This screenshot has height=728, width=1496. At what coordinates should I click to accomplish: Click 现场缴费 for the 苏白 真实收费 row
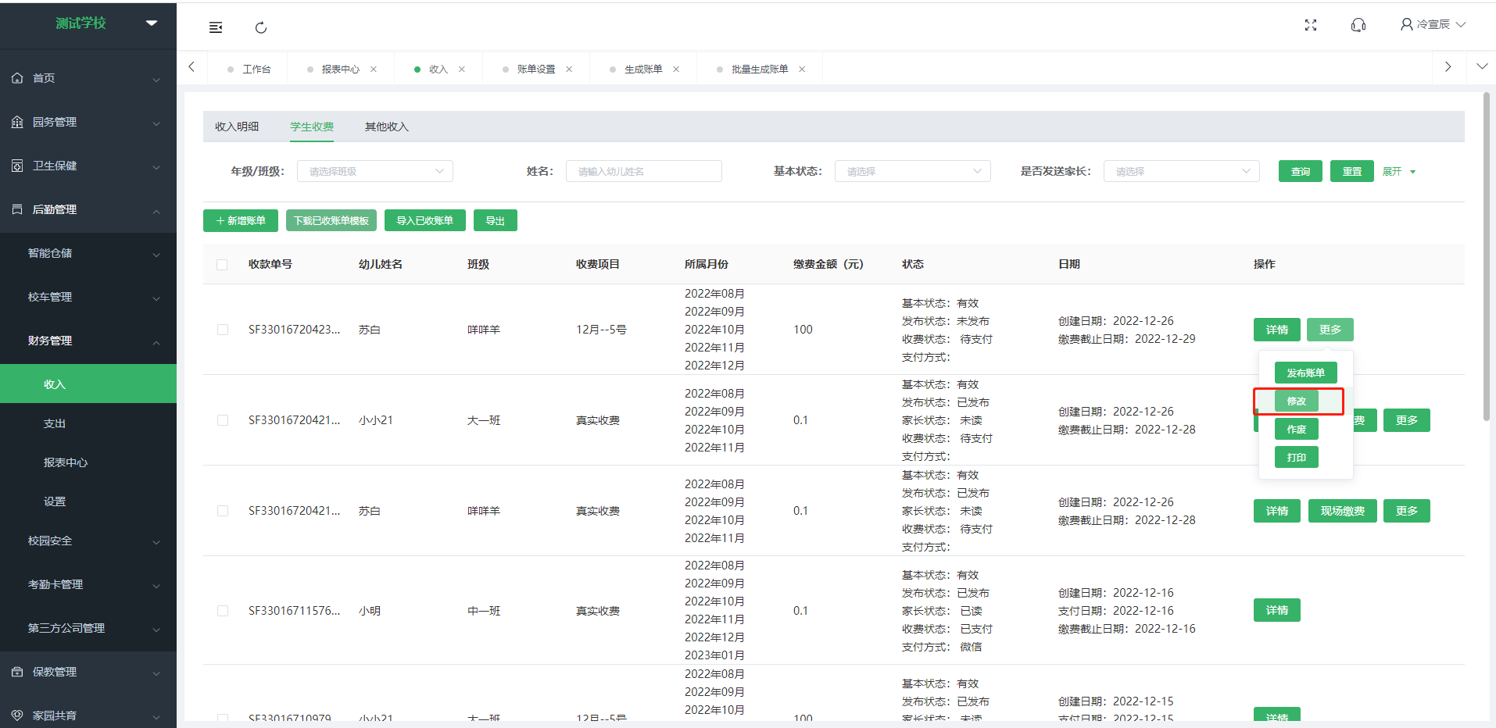(x=1343, y=511)
